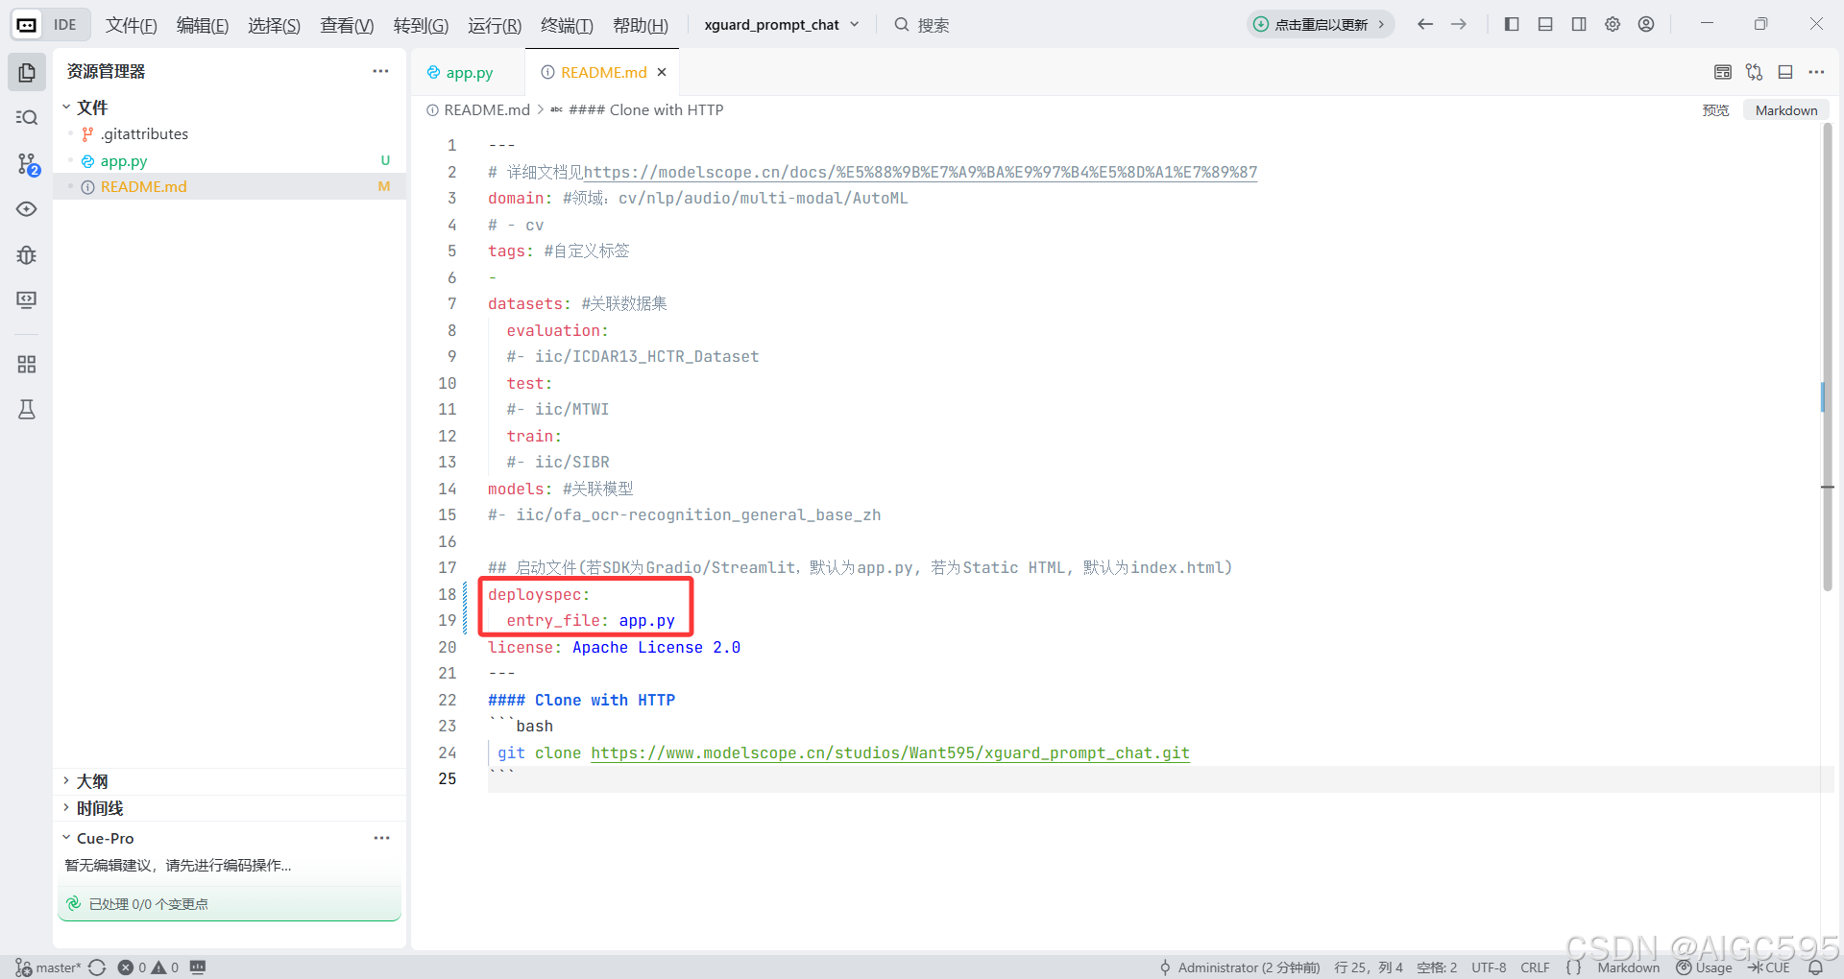Select .gitattributes in file tree

[230, 134]
